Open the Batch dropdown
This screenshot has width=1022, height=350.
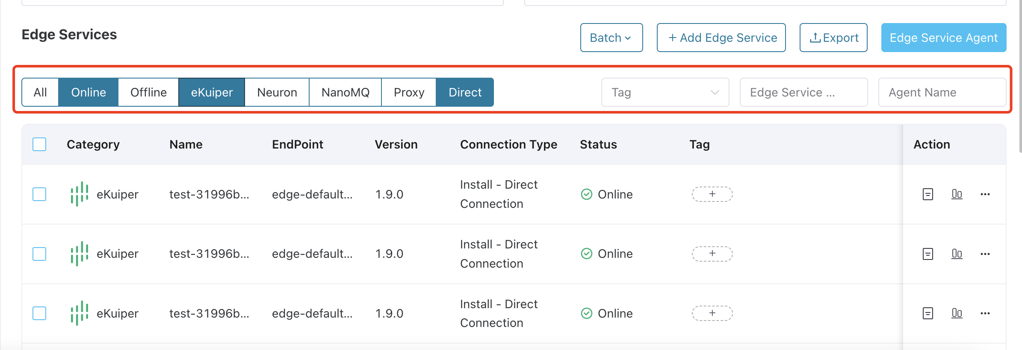pyautogui.click(x=611, y=38)
